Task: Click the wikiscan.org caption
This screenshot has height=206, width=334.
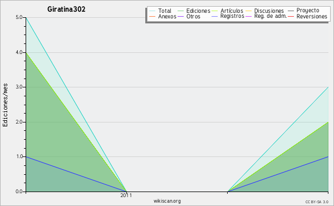Action: pyautogui.click(x=167, y=201)
